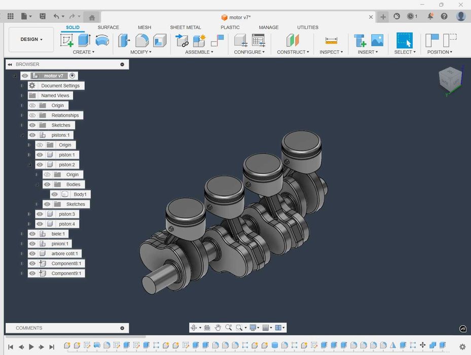Select the Create Sketch tool

point(67,40)
